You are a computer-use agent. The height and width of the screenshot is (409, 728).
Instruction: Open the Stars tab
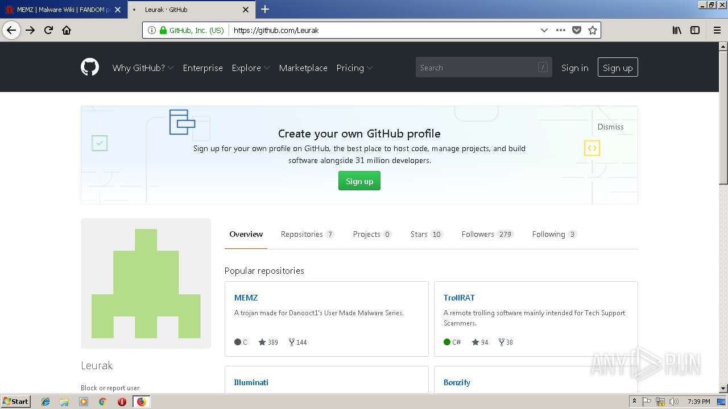[426, 234]
